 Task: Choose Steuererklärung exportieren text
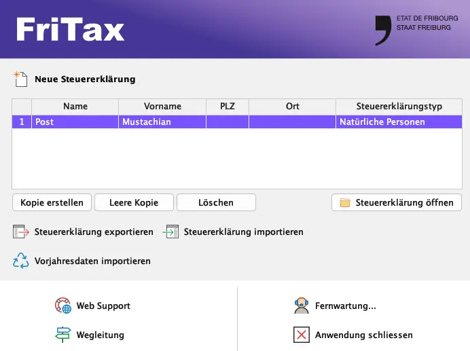(94, 232)
